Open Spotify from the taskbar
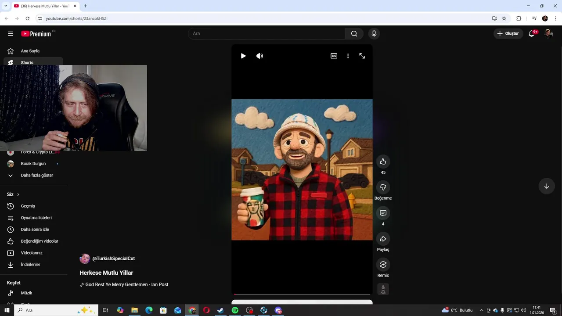 (x=235, y=310)
